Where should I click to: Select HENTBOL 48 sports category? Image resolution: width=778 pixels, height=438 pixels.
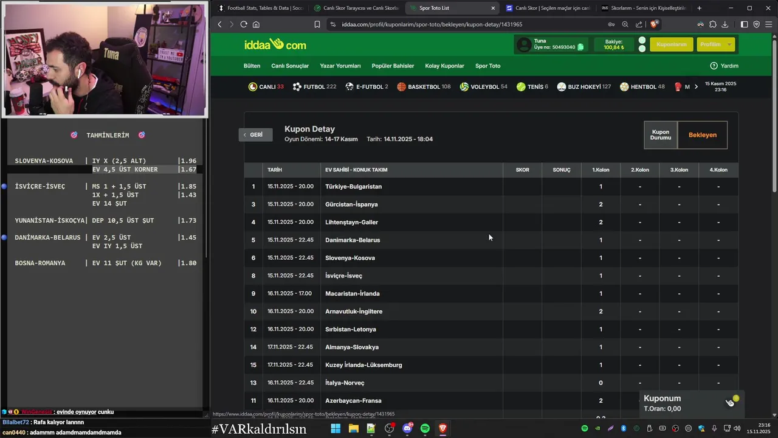[x=642, y=87]
